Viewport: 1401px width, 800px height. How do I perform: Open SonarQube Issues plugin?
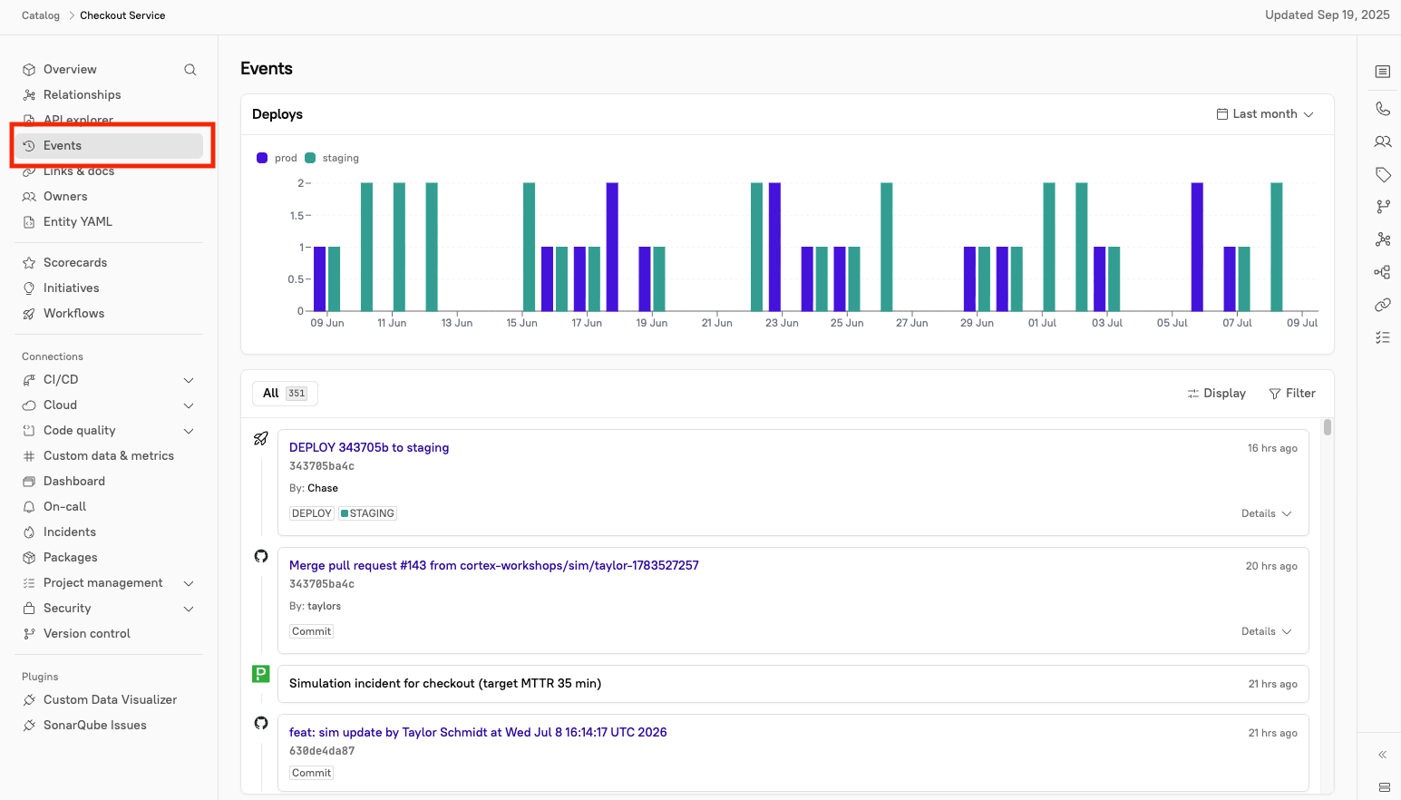pos(95,726)
